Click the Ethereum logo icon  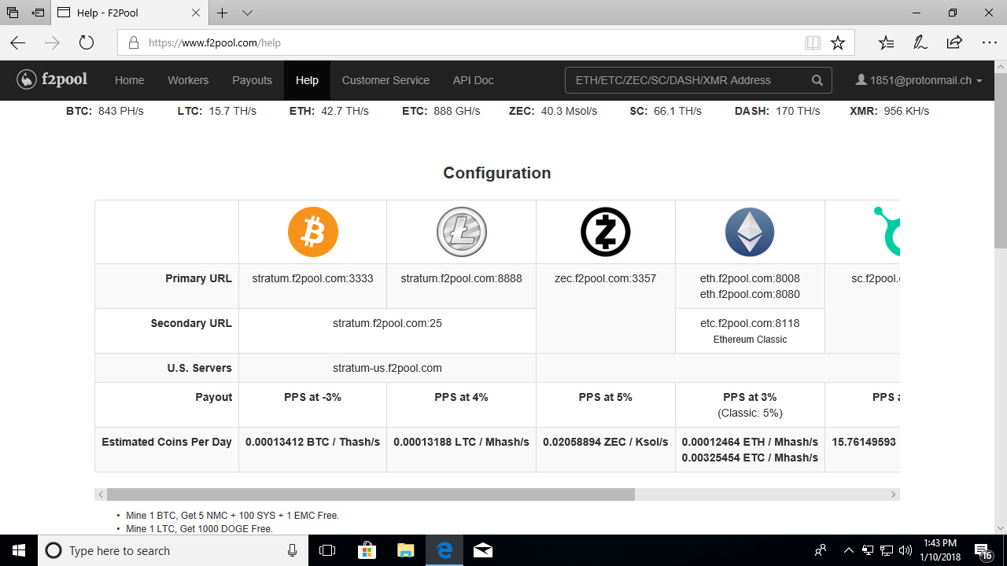(750, 232)
